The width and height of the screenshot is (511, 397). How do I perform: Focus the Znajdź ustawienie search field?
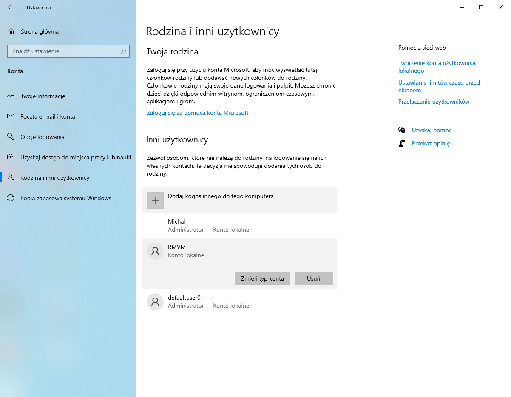pos(64,51)
